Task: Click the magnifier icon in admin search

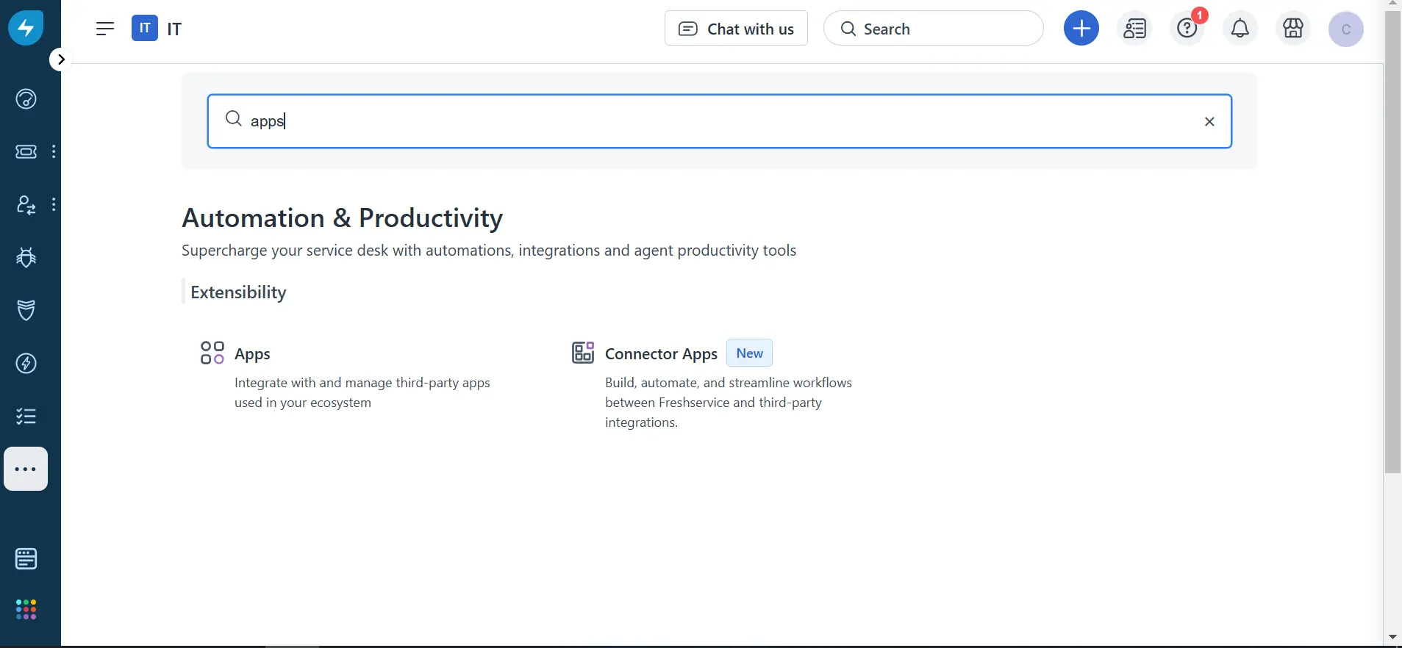Action: 234,119
